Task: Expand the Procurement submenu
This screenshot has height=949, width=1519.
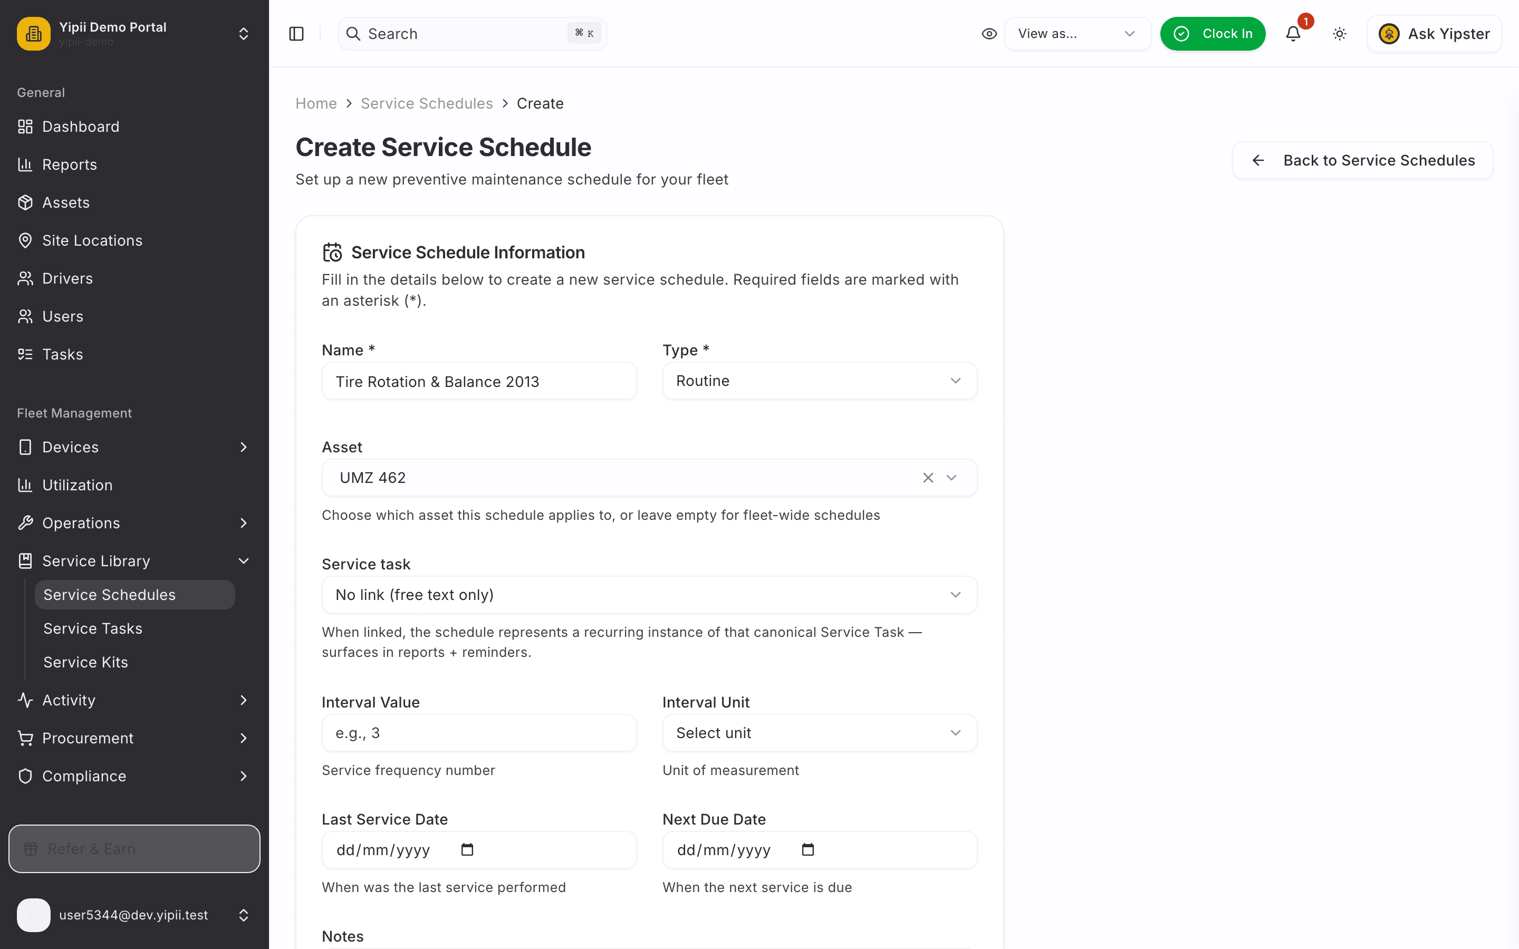Action: (x=244, y=738)
